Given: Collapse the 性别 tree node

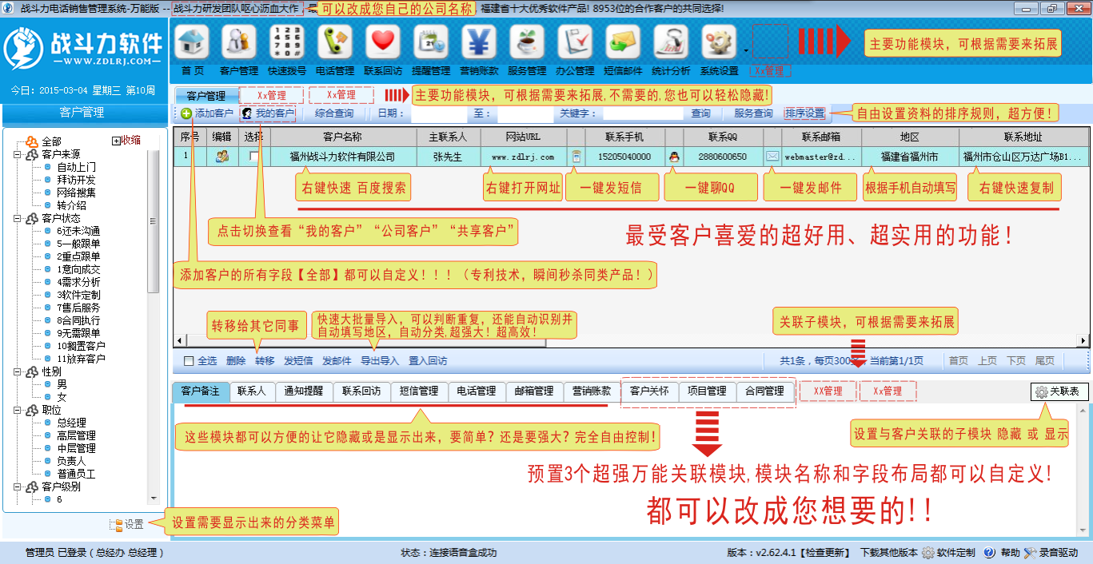Looking at the screenshot, I should 17,371.
